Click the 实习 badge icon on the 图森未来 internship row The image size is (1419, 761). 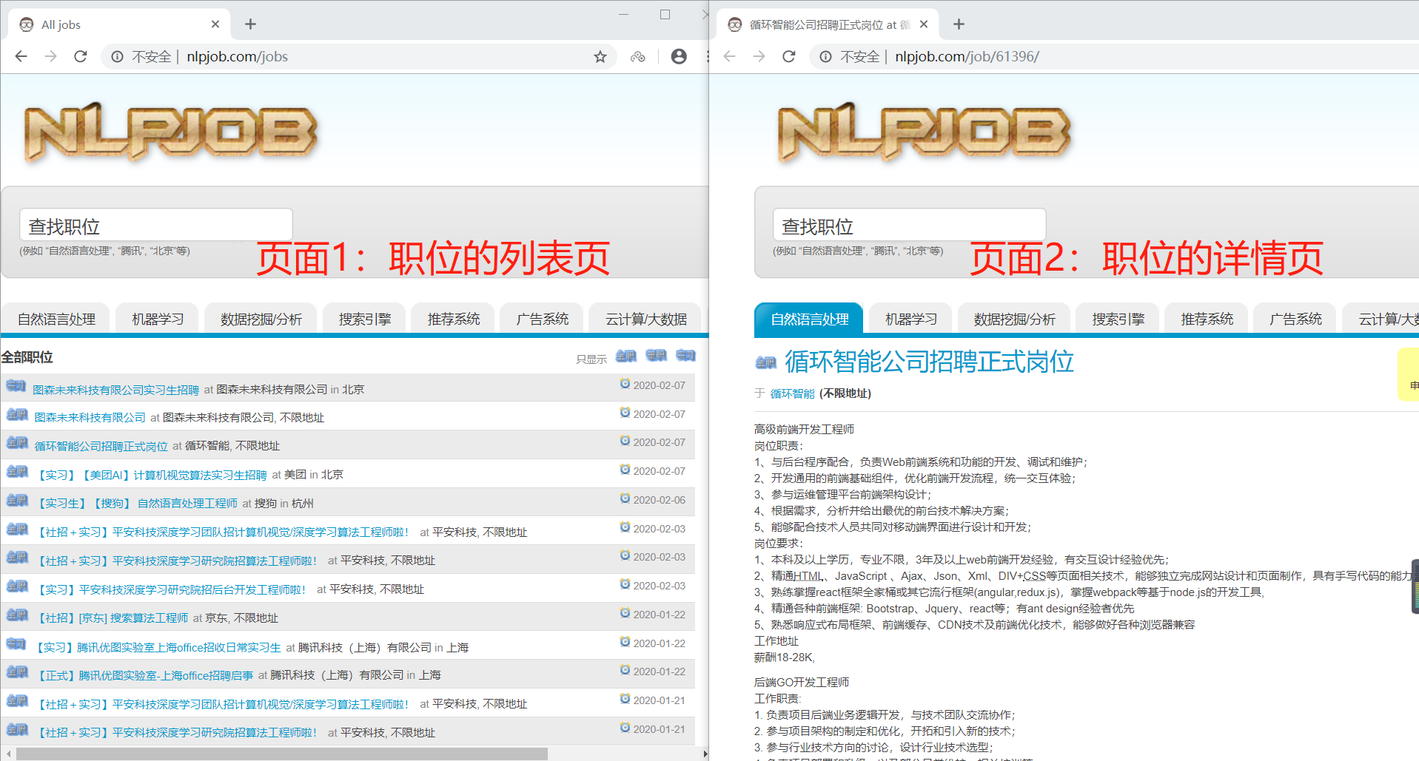(x=16, y=385)
